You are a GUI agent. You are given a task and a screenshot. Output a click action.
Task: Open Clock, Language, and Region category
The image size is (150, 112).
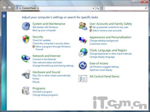pyautogui.click(x=108, y=50)
